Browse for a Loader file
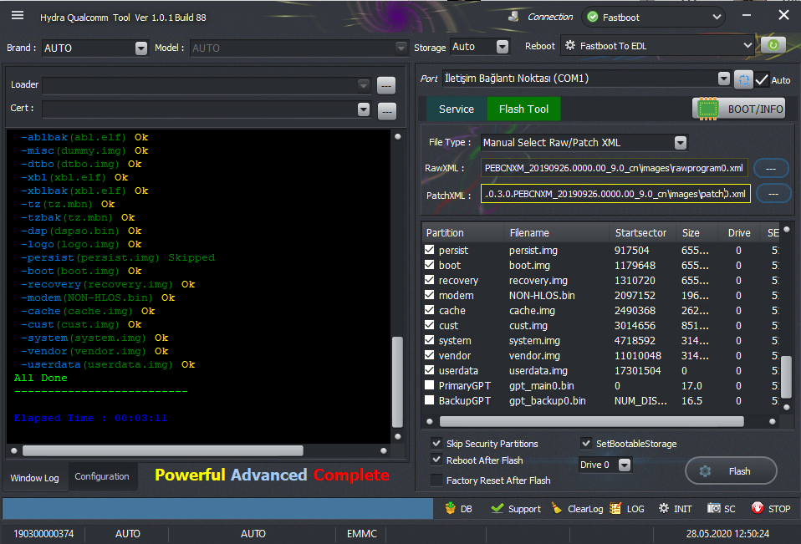Screen dimensions: 801x544 pos(386,85)
